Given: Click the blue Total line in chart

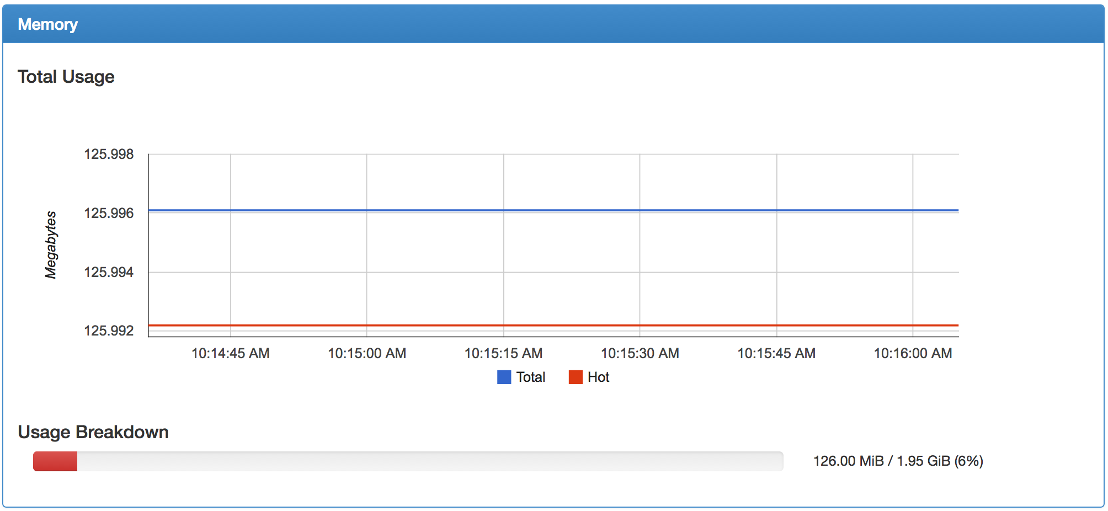Looking at the screenshot, I should [x=552, y=210].
